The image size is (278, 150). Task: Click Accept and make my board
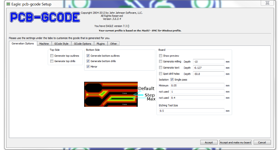click(235, 142)
